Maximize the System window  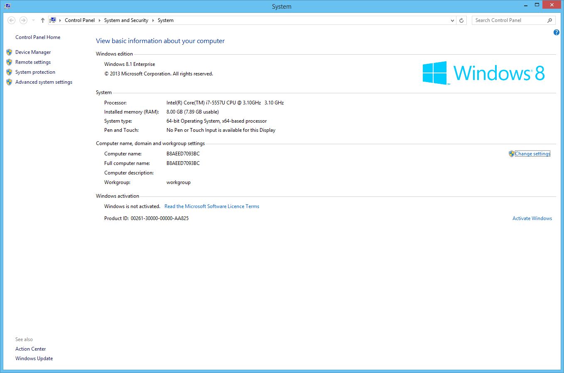pyautogui.click(x=537, y=5)
